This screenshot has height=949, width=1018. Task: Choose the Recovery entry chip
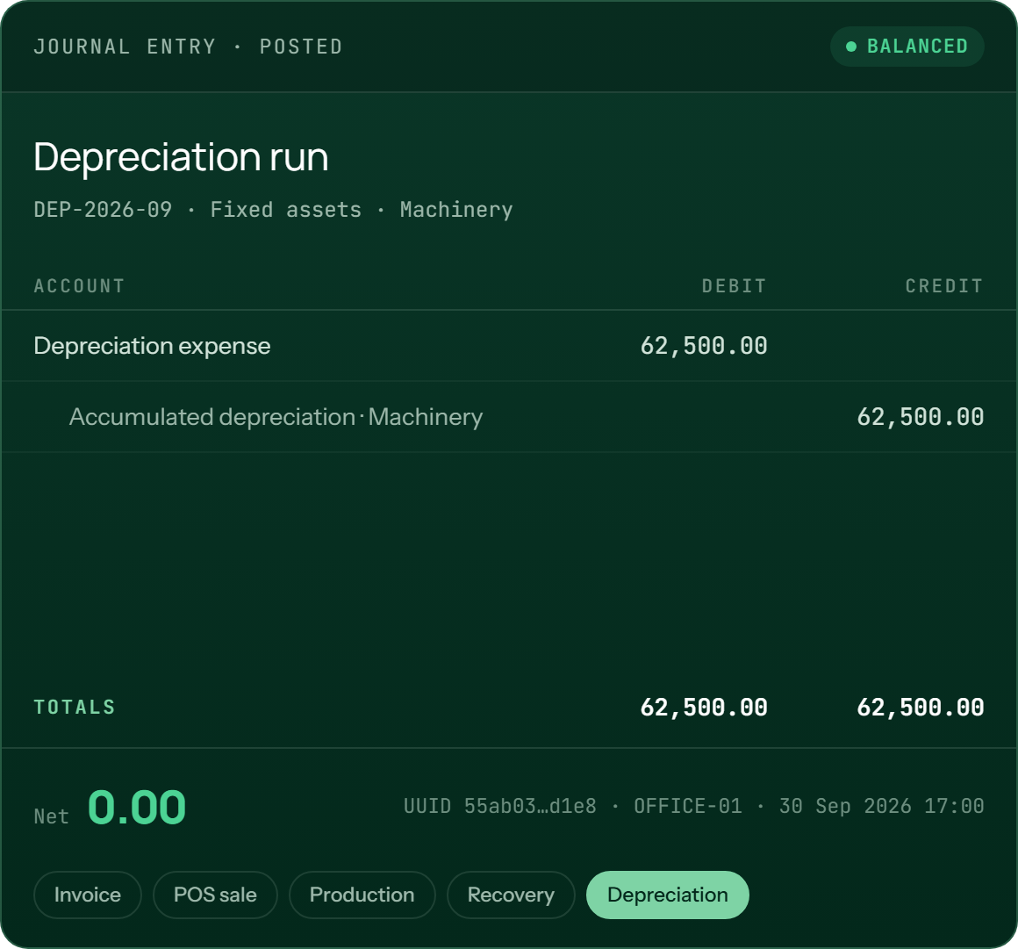(x=511, y=895)
